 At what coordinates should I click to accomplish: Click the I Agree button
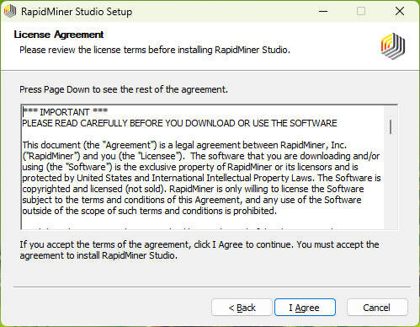tap(305, 308)
